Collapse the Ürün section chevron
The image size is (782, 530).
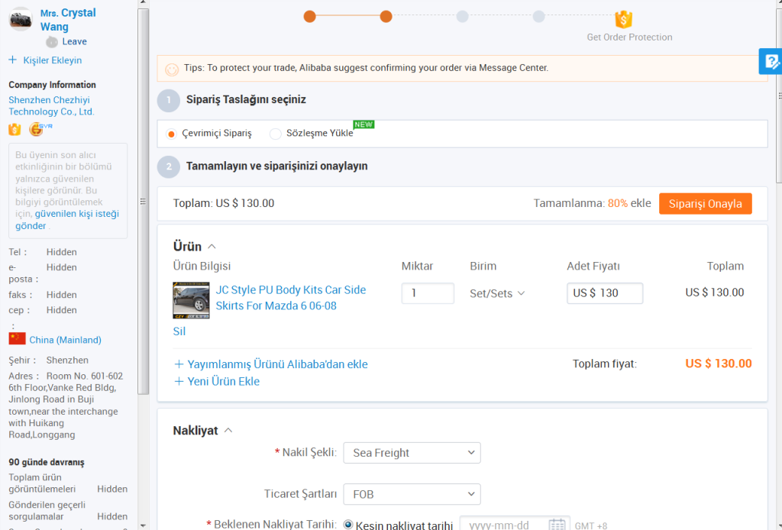coord(212,247)
